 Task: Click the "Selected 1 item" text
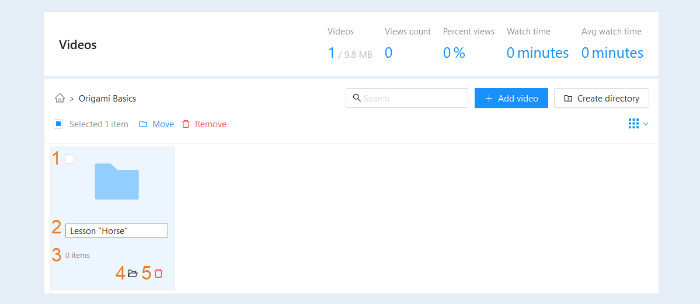(x=99, y=124)
